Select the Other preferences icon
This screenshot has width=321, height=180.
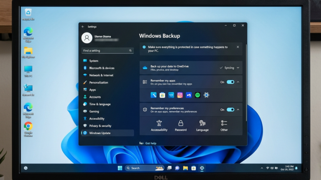224,123
